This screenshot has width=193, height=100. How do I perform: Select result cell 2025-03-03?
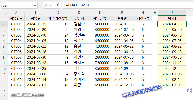tap(172, 85)
